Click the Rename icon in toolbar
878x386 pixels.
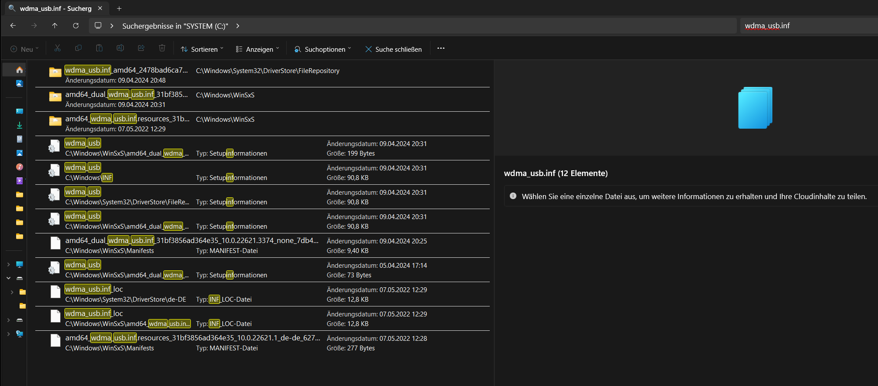tap(120, 48)
